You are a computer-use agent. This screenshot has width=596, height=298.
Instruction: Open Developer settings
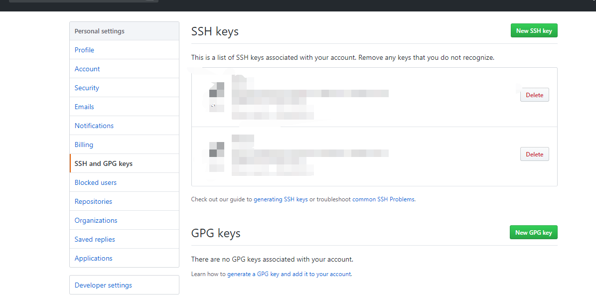pos(124,285)
